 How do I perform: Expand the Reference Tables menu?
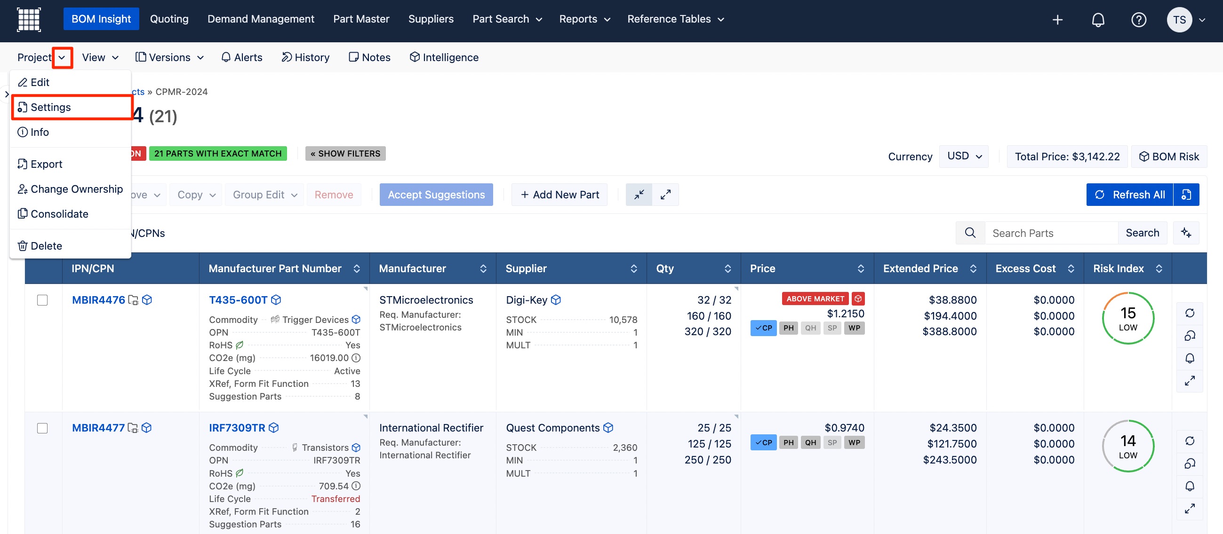click(x=676, y=19)
